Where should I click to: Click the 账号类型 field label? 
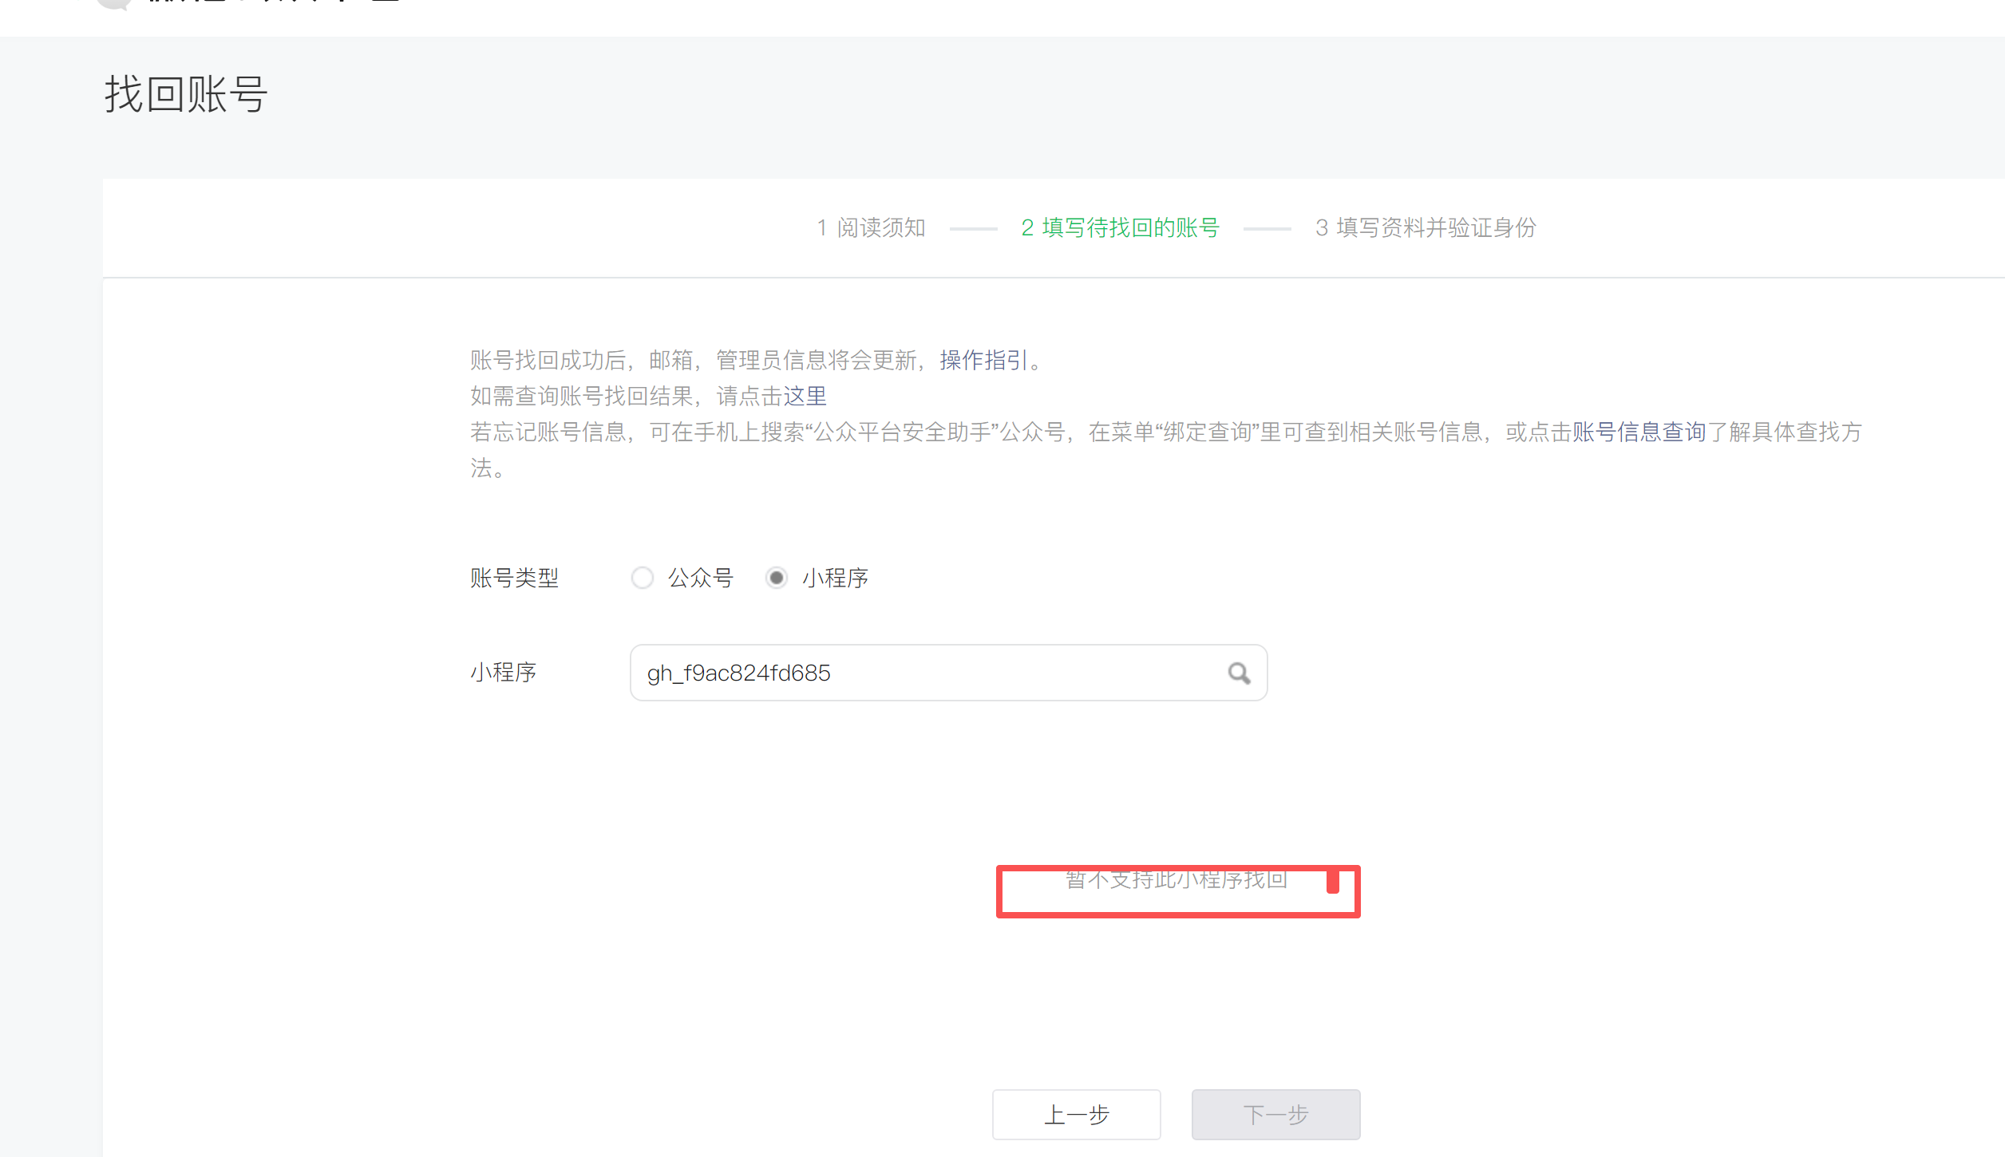pyautogui.click(x=514, y=578)
